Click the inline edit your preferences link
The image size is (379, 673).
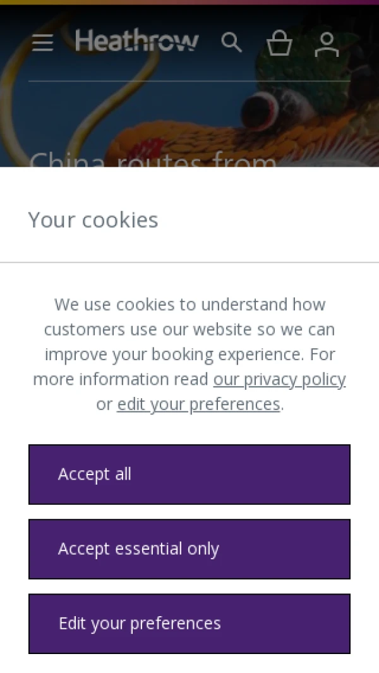click(198, 404)
